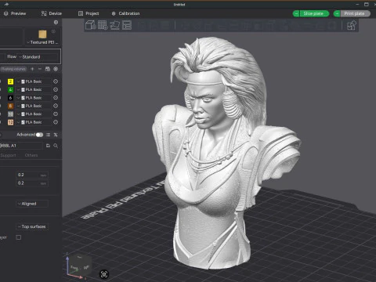Click filament 6 black color swatch
Screen dimensions: 376x282
[x=10, y=98]
